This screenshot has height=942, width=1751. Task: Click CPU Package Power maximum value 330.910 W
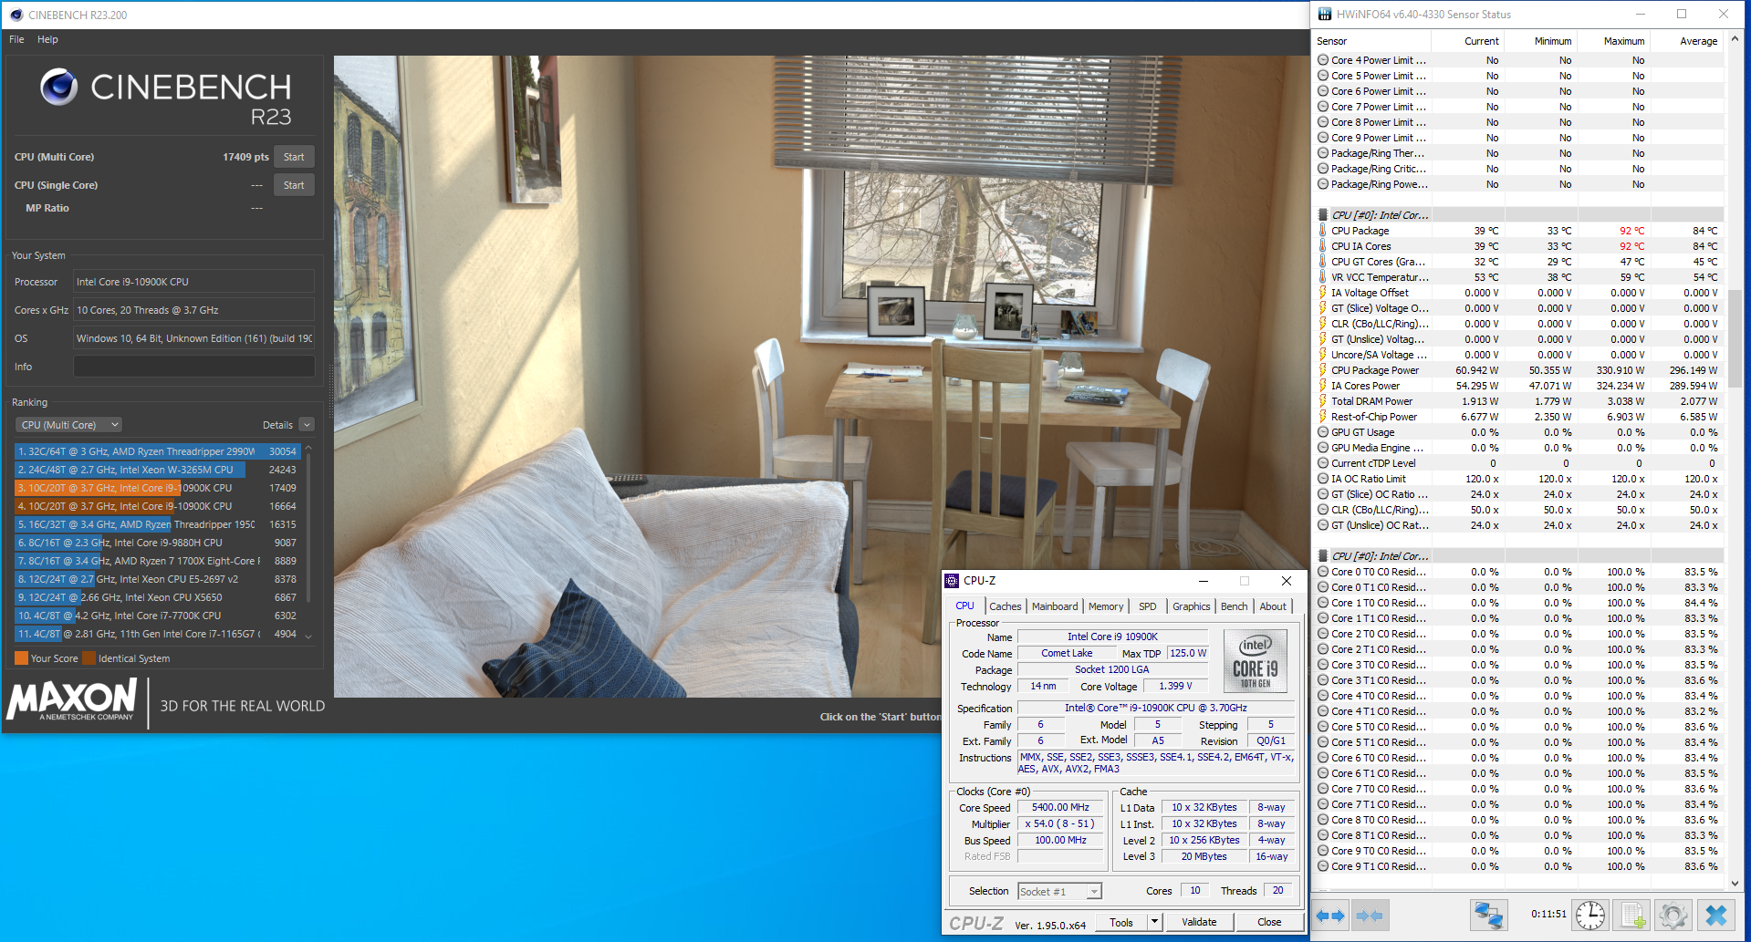tap(1620, 370)
